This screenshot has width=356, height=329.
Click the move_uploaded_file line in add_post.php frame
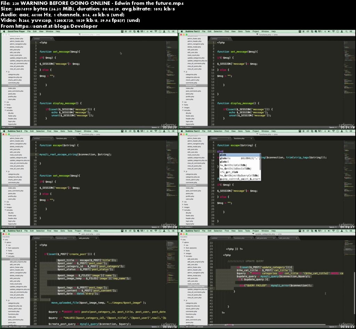point(98,303)
